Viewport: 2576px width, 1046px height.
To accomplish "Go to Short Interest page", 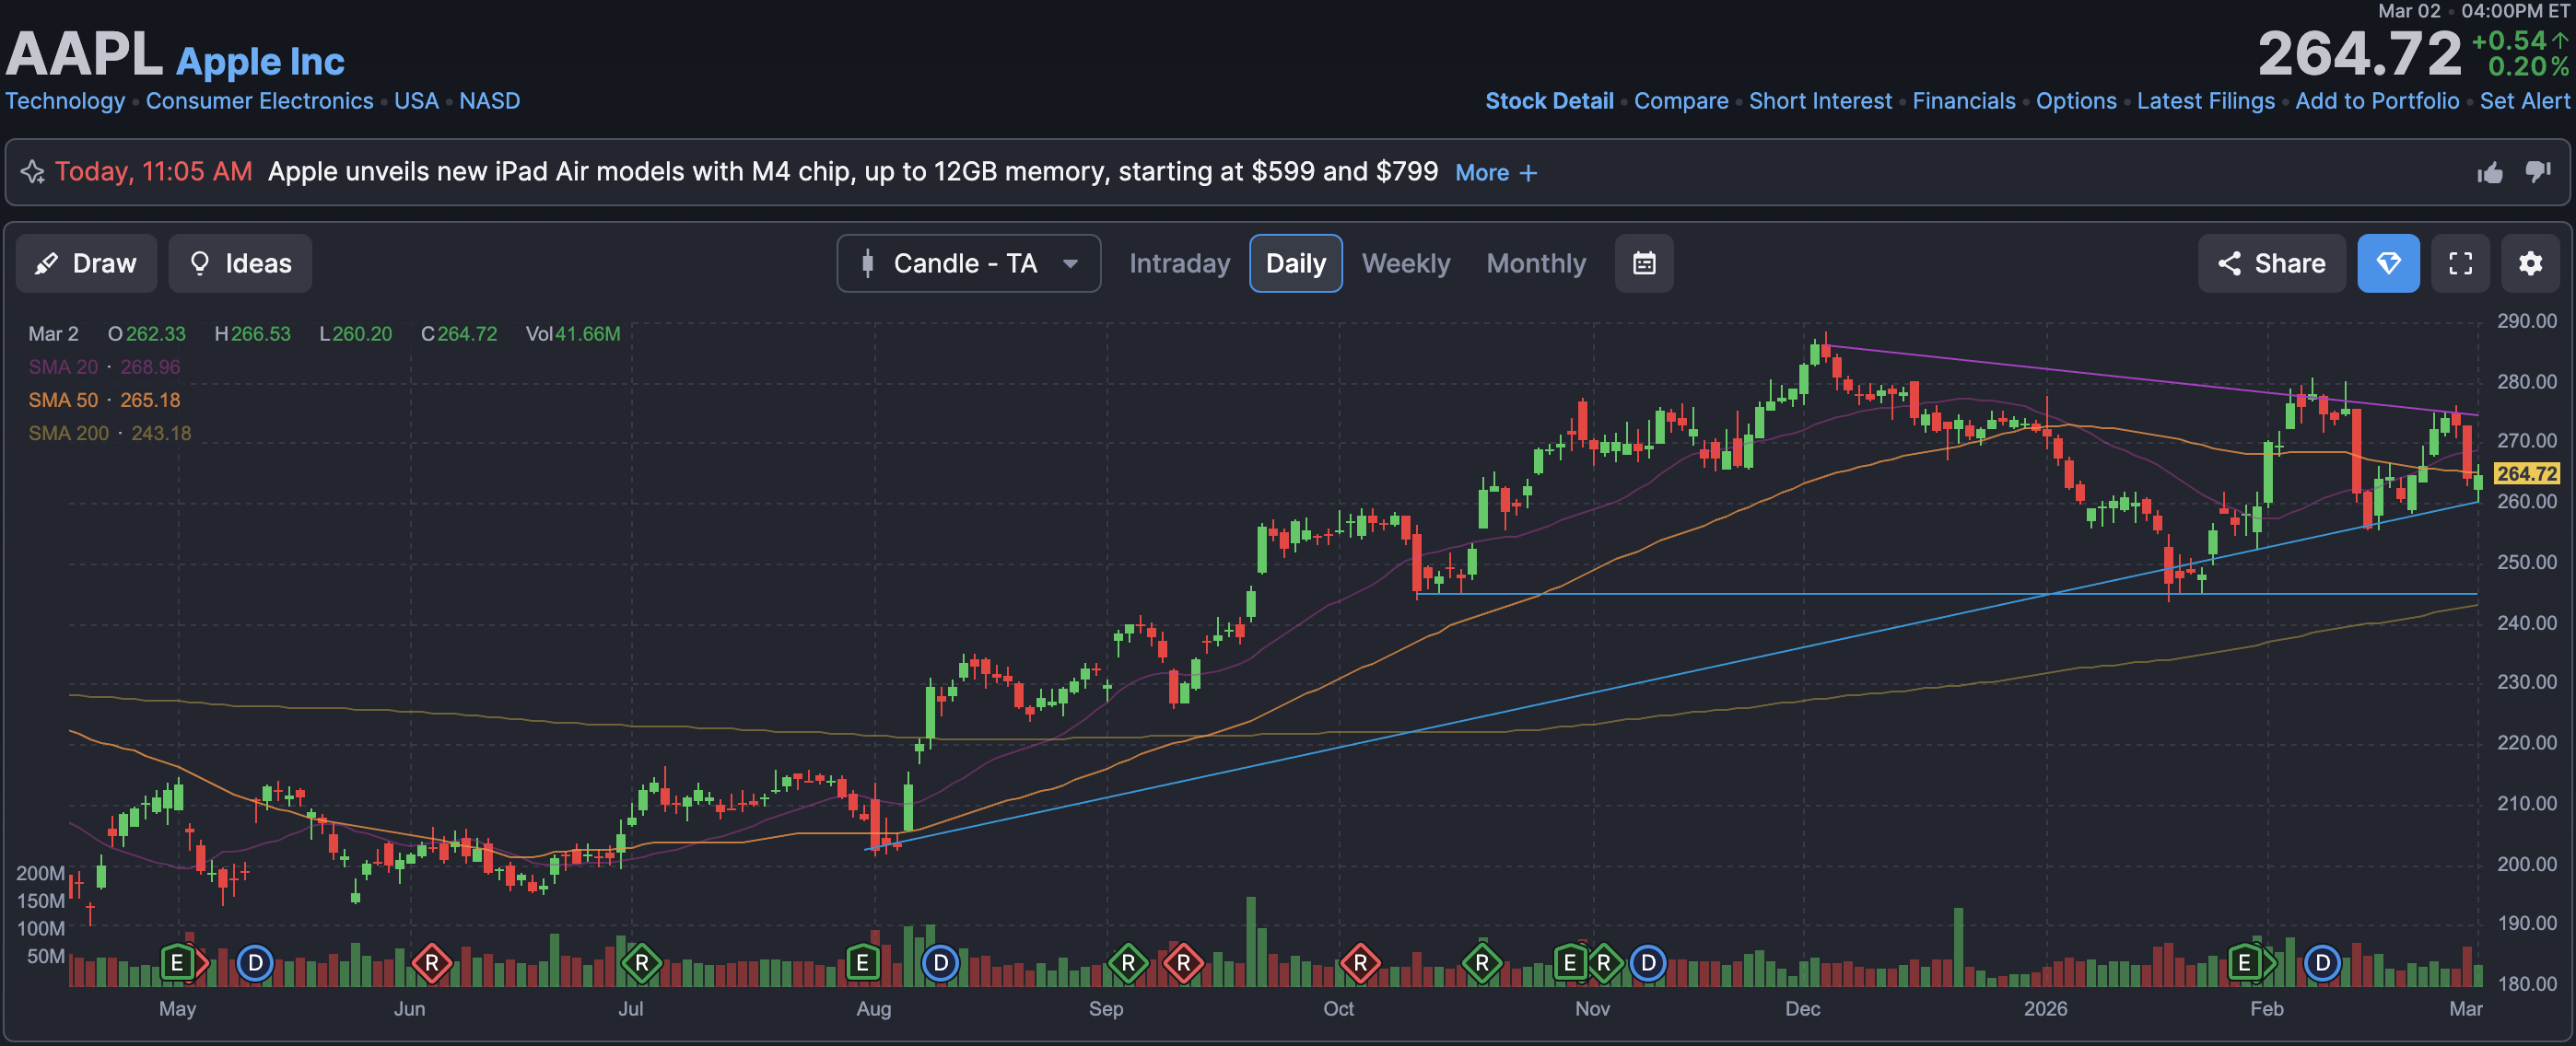I will click(x=1819, y=101).
